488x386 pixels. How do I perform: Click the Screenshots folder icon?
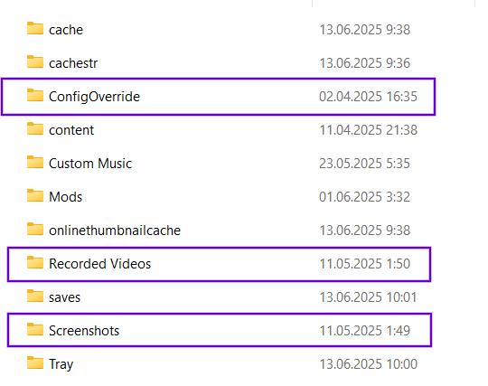[x=35, y=329]
